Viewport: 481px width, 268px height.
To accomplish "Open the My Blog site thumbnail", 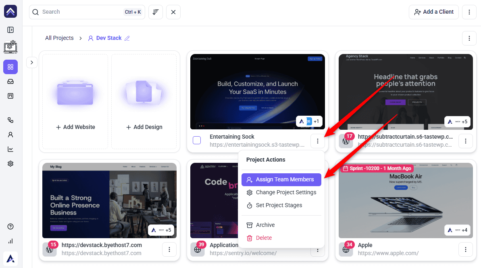I will (x=109, y=201).
